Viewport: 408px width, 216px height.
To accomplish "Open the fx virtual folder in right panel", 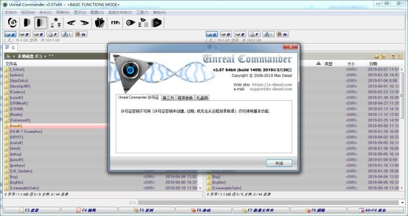I will click(x=283, y=34).
